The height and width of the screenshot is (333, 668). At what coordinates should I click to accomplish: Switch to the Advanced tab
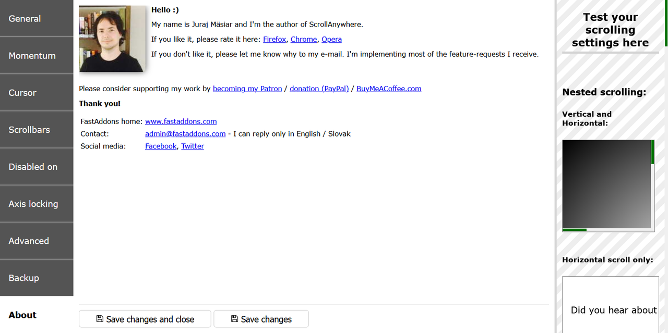tap(37, 240)
